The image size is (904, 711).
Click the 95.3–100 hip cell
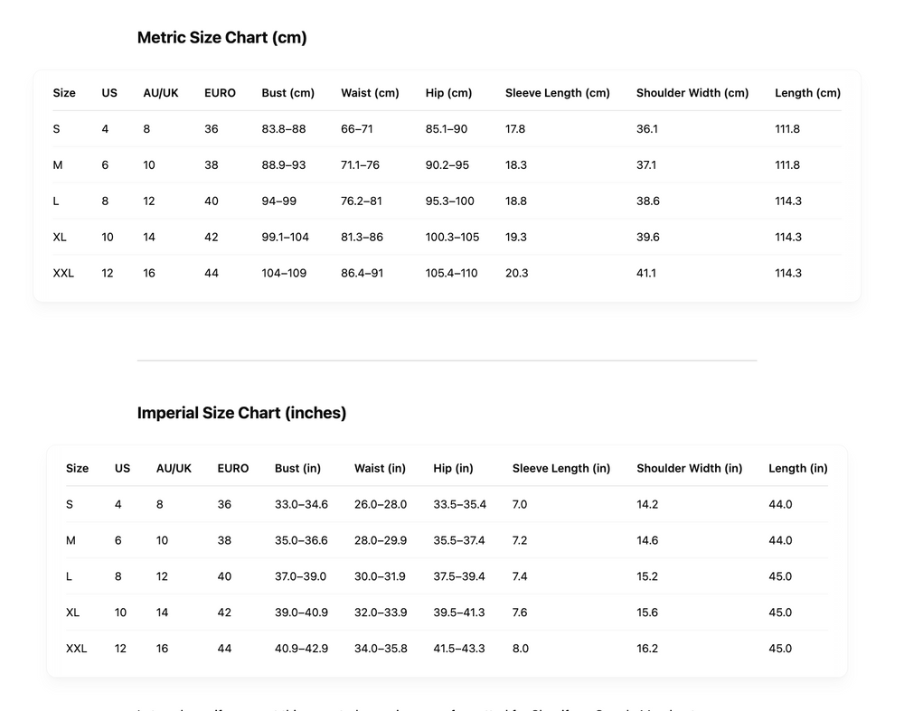coord(449,201)
